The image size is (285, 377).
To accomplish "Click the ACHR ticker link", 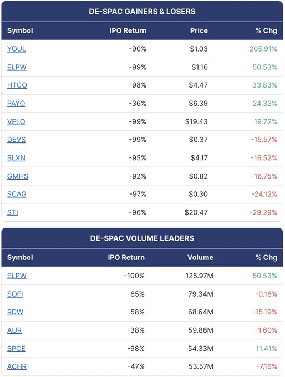I will click(17, 367).
